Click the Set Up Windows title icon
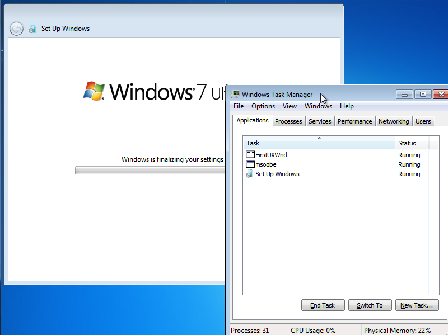The width and height of the screenshot is (448, 335). click(32, 29)
